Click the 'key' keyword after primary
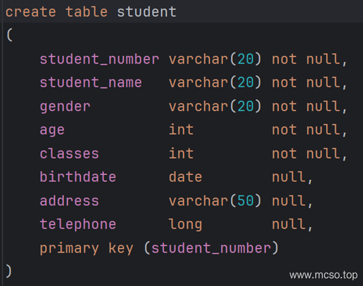The image size is (363, 286). 121,249
